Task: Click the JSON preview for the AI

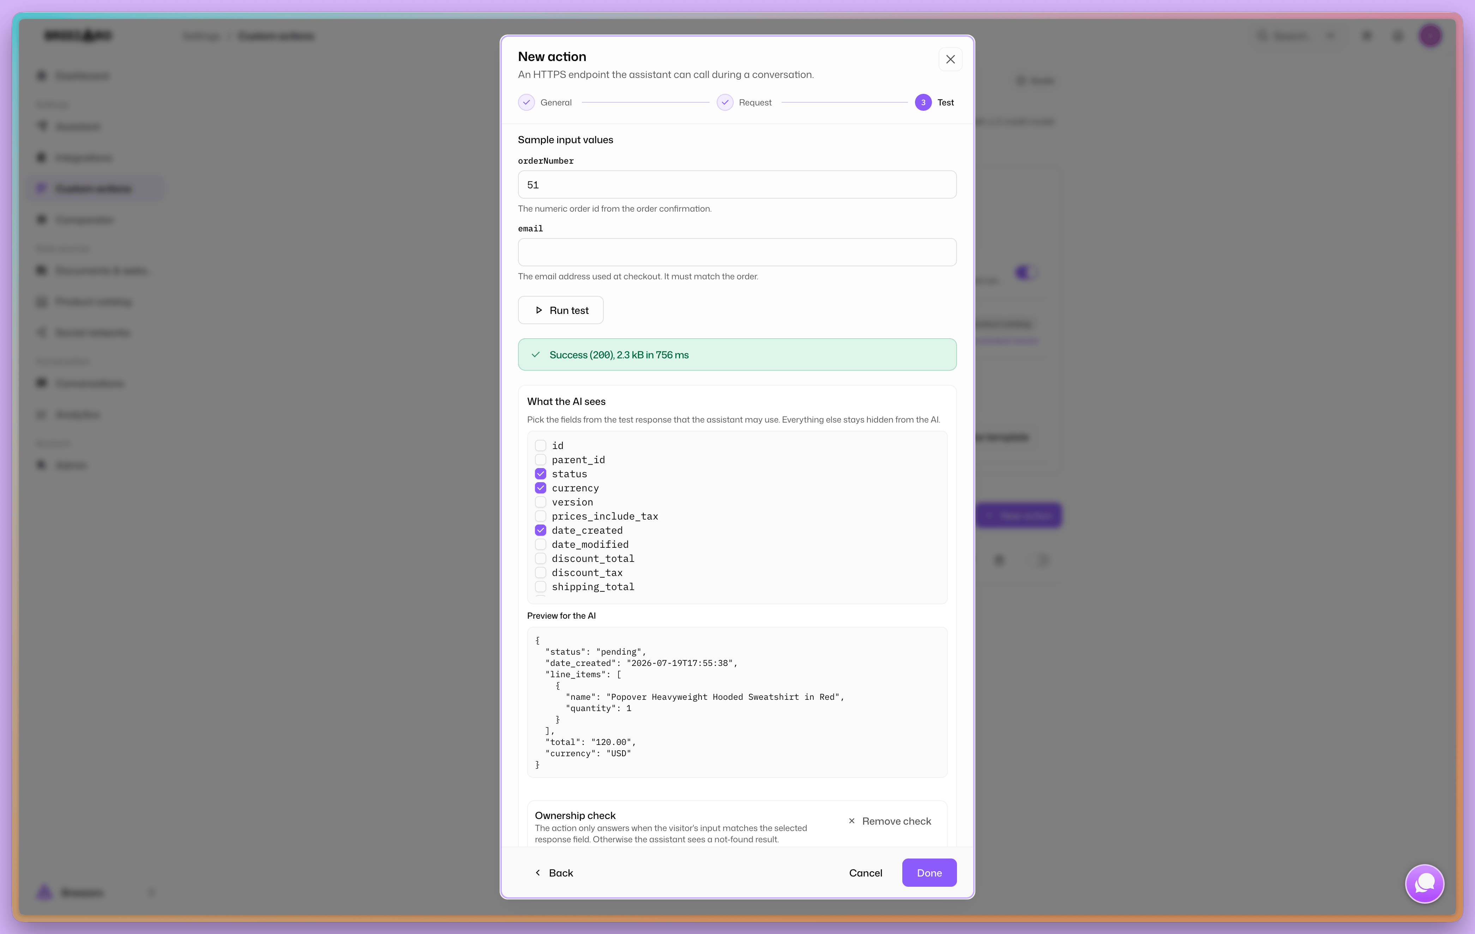Action: [x=737, y=702]
